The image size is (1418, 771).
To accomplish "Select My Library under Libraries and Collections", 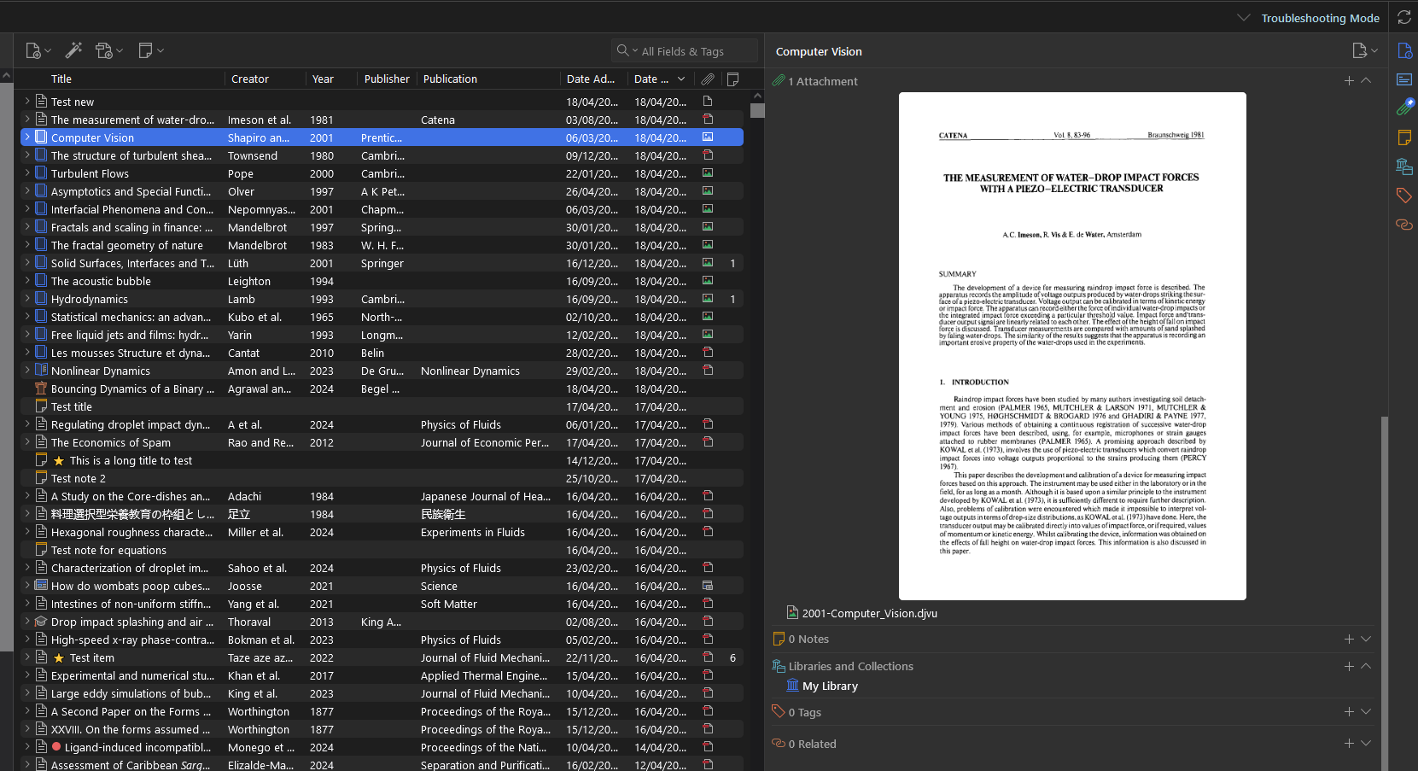I will (x=830, y=686).
